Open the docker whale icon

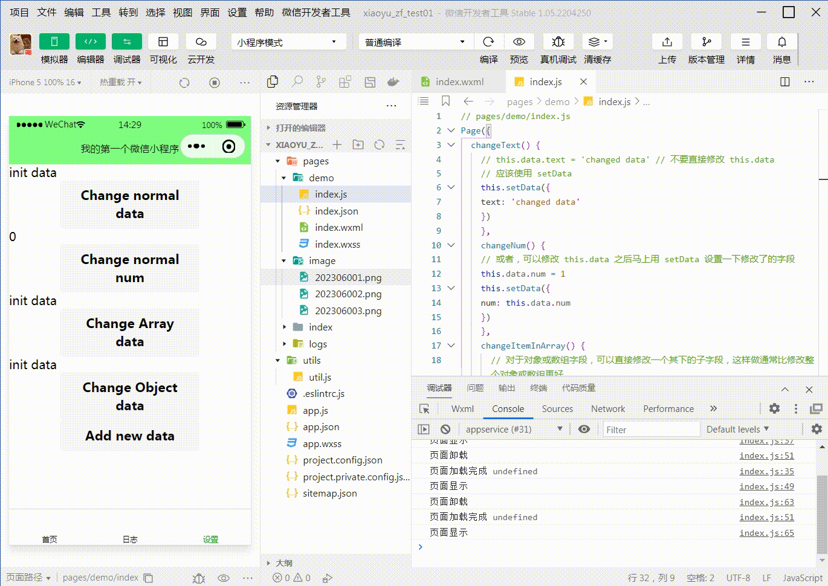(393, 82)
